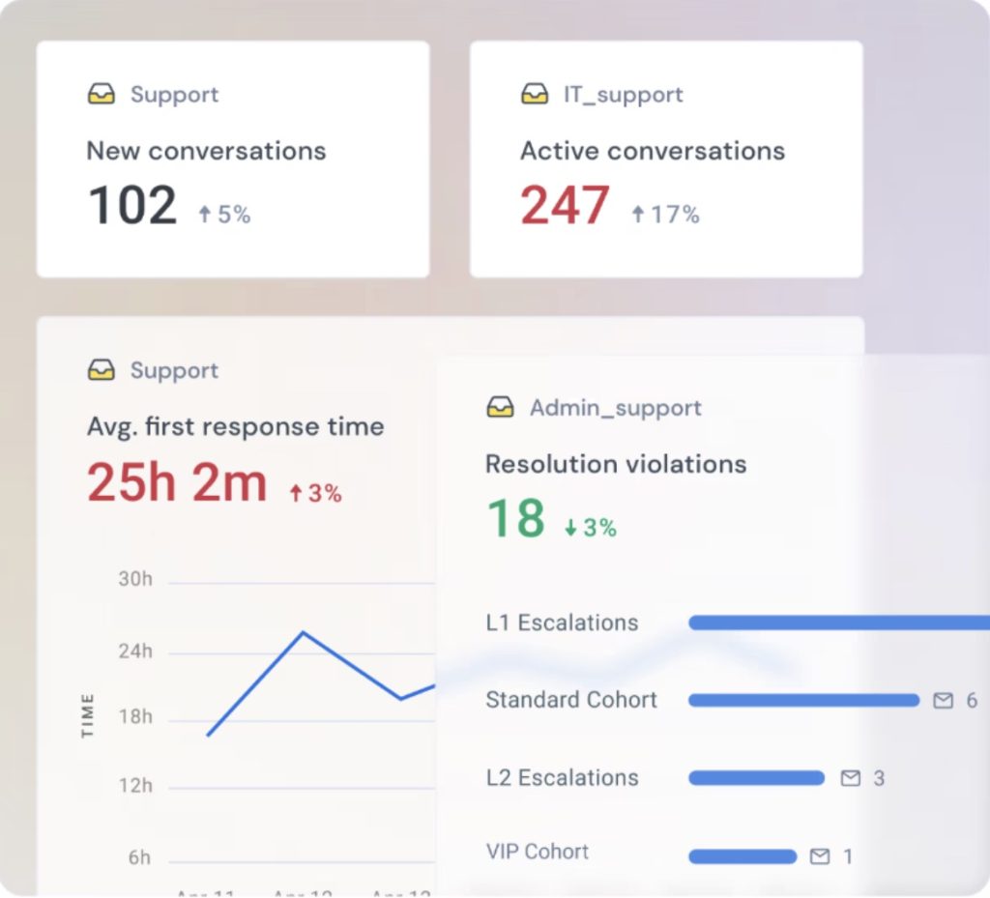Click the up arrow beside 5%
This screenshot has width=990, height=898.
207,215
